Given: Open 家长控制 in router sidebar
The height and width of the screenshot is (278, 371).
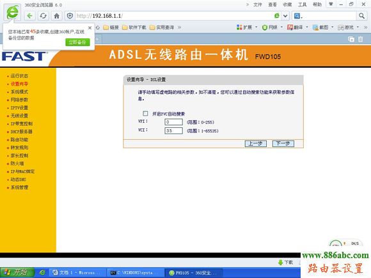Looking at the screenshot, I should (x=19, y=155).
